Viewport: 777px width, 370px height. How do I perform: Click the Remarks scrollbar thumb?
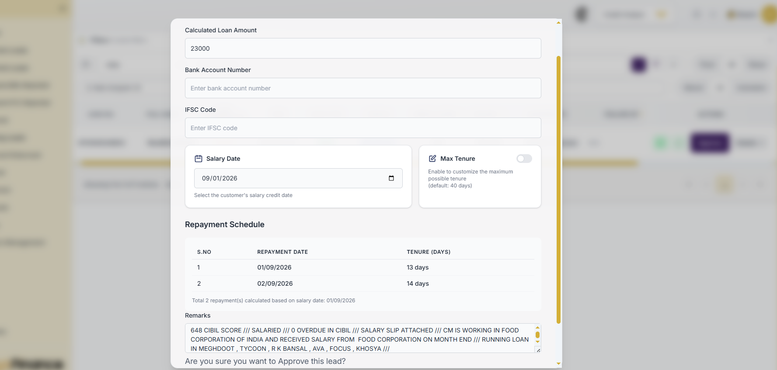point(537,335)
